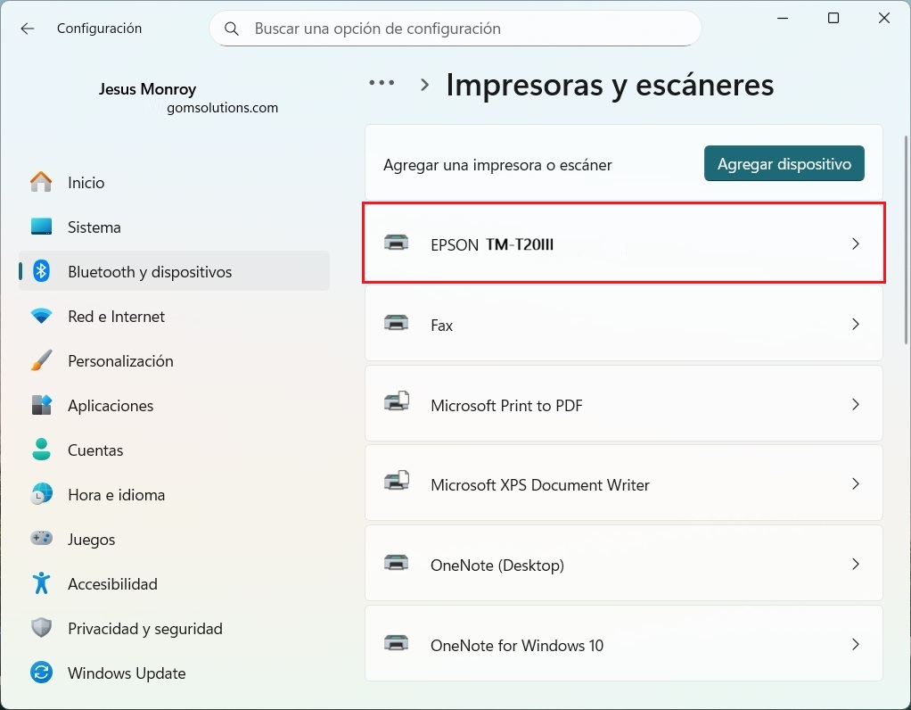Click the Sistema monitor icon
The height and width of the screenshot is (710, 911).
[41, 227]
